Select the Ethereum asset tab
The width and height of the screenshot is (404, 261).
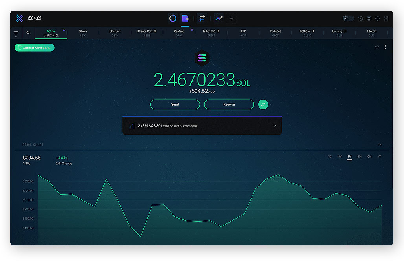click(115, 33)
